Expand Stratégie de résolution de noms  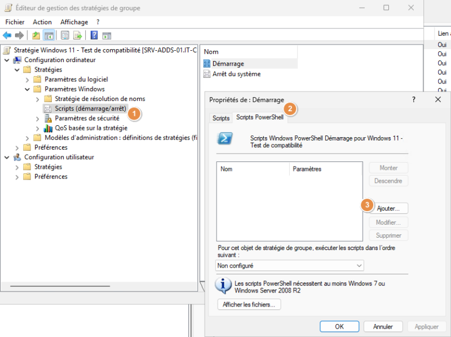(x=37, y=99)
